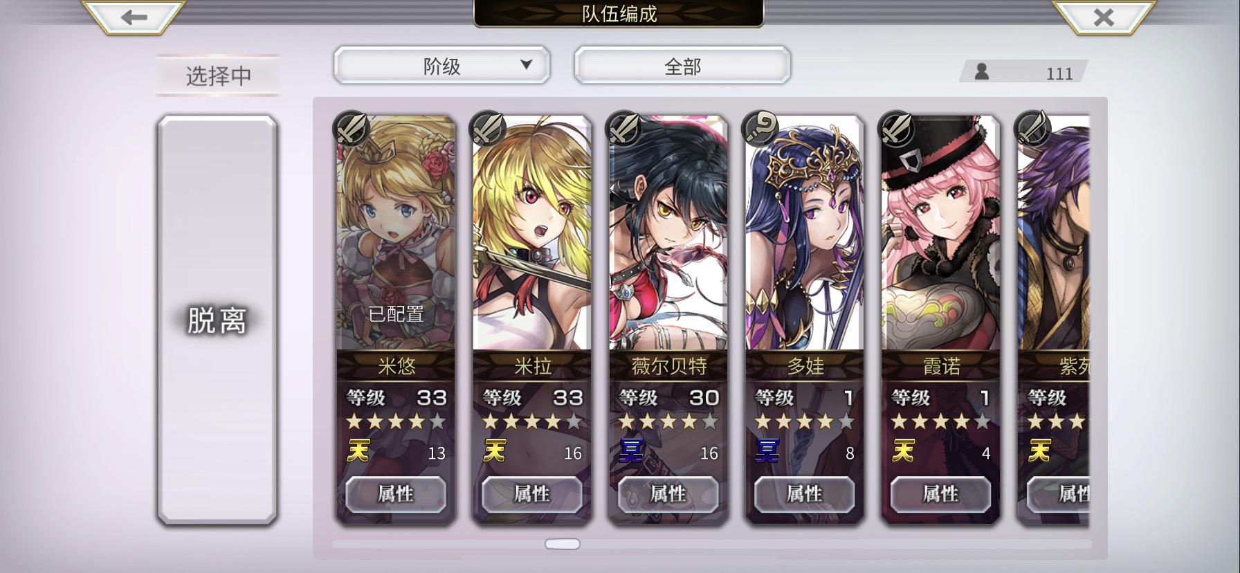Click the sword class icon on 霞诺 card
The image size is (1240, 573).
point(897,128)
